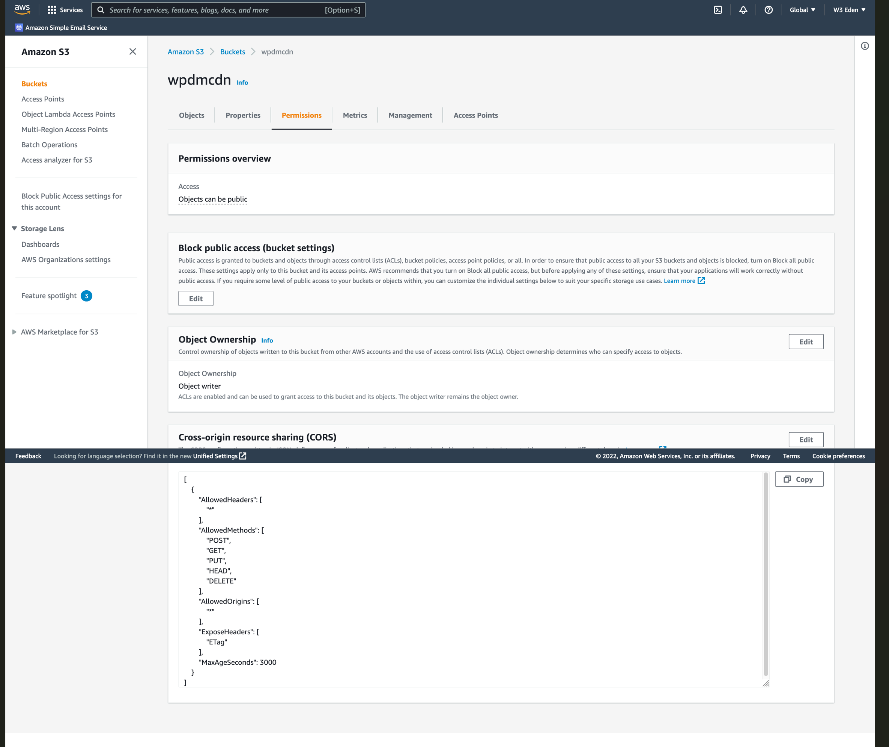889x747 pixels.
Task: Switch to the Objects tab
Action: tap(191, 115)
